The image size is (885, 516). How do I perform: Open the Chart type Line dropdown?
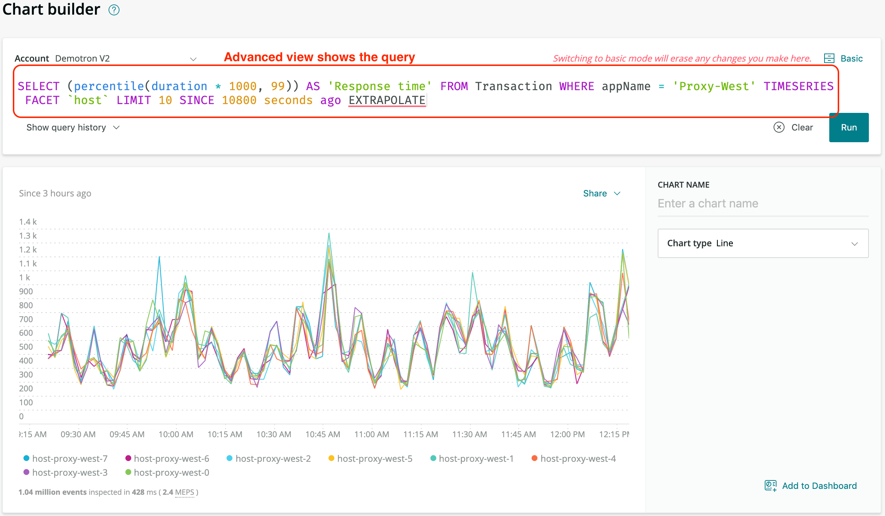point(763,243)
